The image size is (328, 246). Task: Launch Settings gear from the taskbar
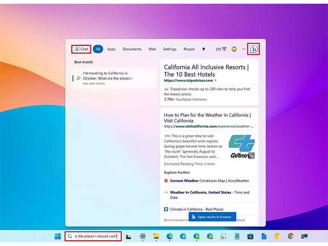click(143, 237)
